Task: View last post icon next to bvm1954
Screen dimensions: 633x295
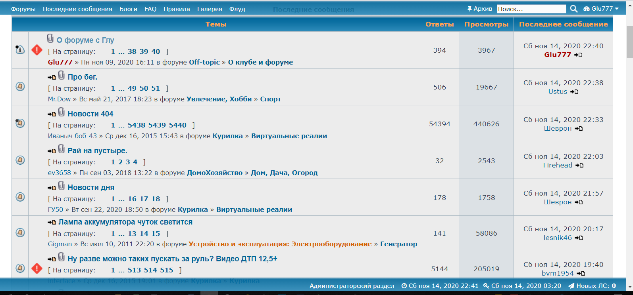Action: tap(581, 274)
